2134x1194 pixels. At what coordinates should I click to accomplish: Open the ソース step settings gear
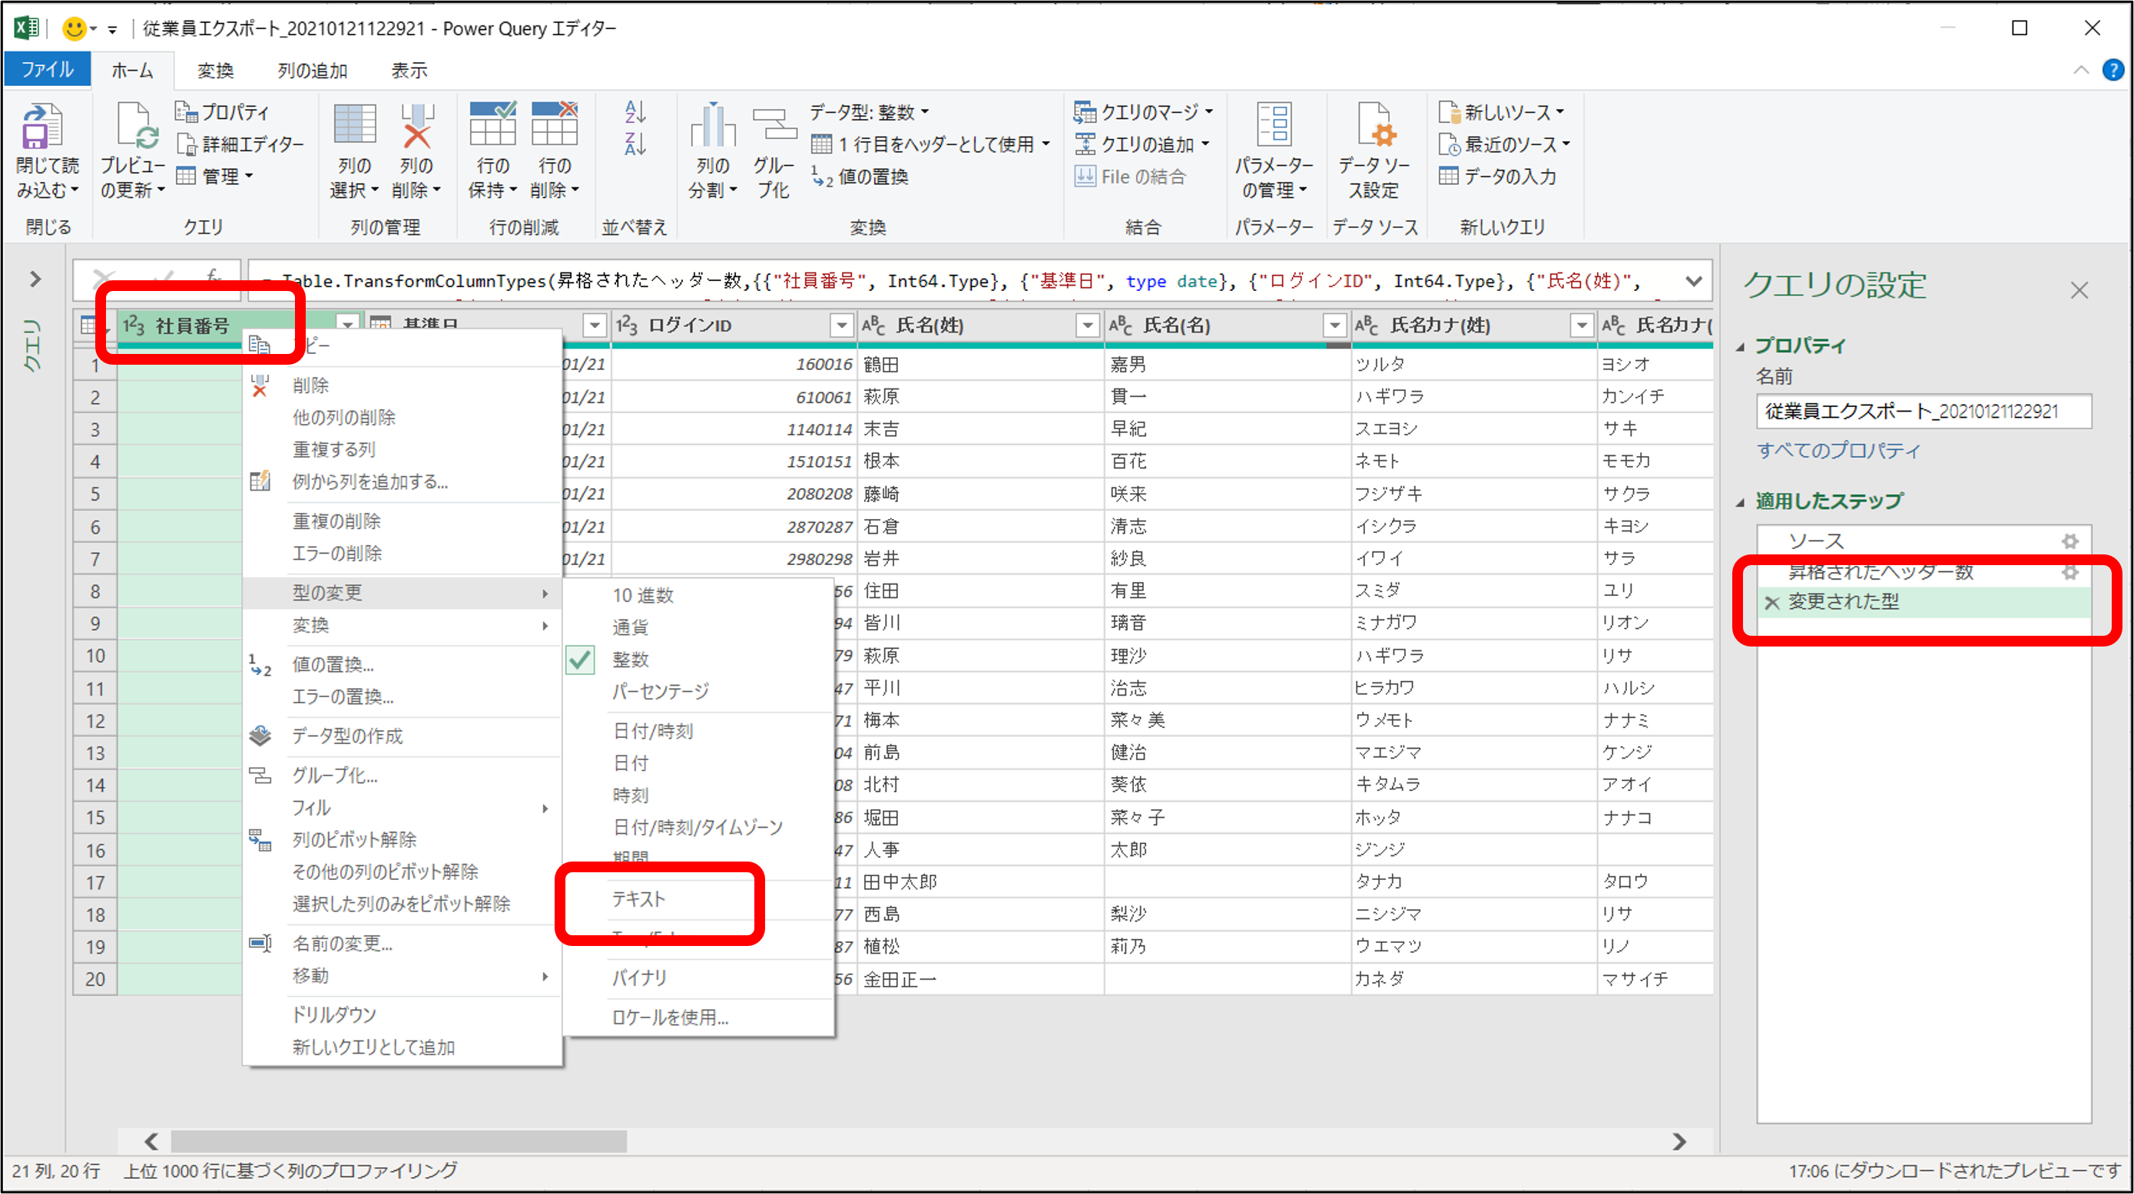[2070, 541]
